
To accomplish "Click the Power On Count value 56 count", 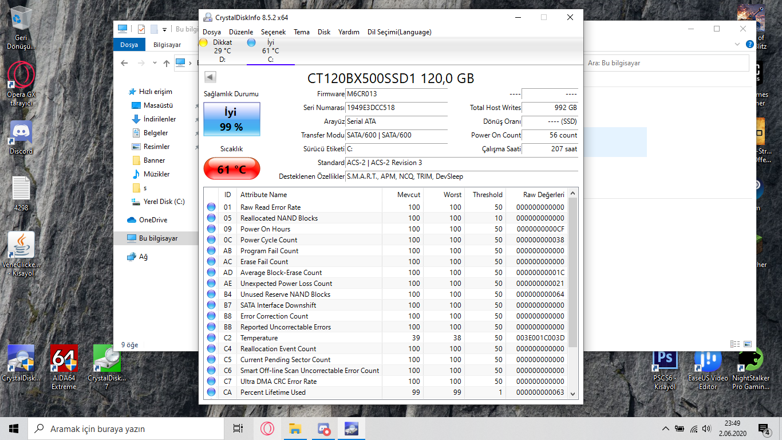I will click(x=550, y=135).
